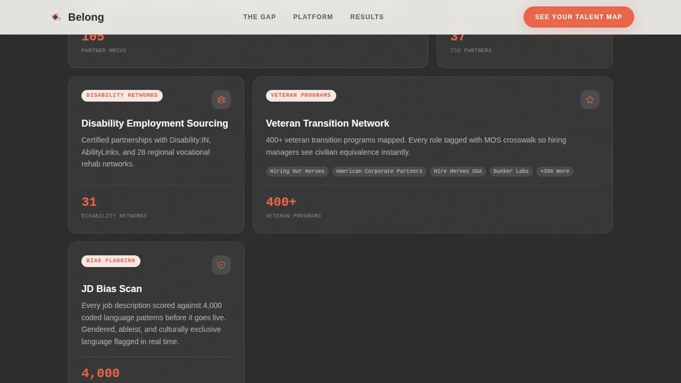Viewport: 681px width, 383px height.
Task: Click the group icon on Disability Employment Sourcing card
Action: [221, 99]
